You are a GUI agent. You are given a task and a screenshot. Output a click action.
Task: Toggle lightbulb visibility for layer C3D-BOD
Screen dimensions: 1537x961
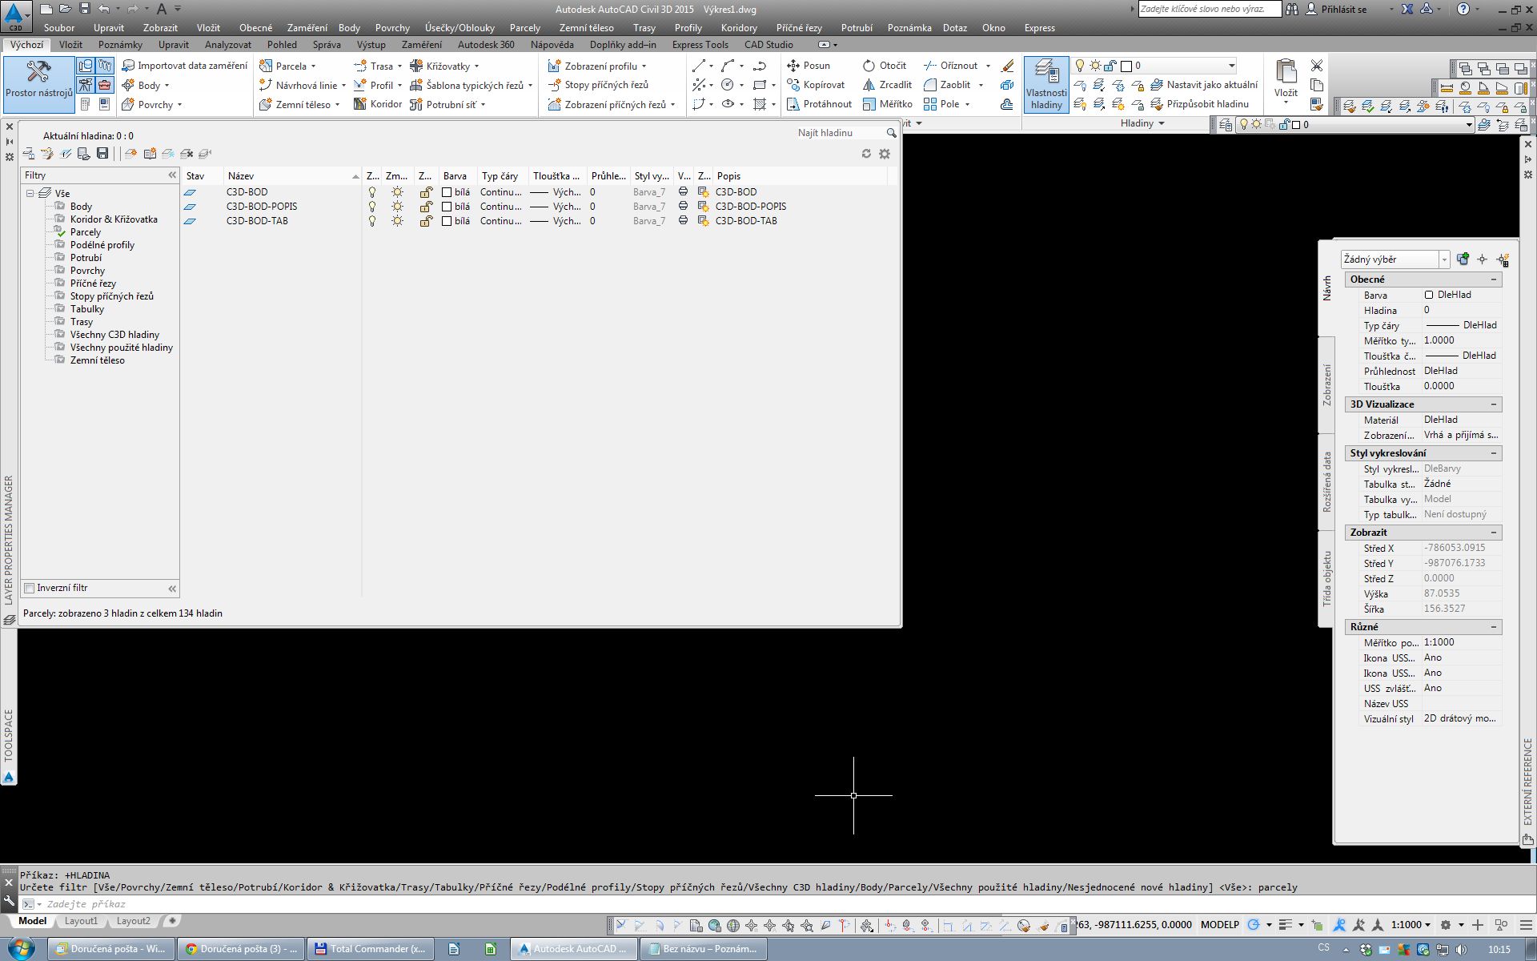pyautogui.click(x=371, y=192)
